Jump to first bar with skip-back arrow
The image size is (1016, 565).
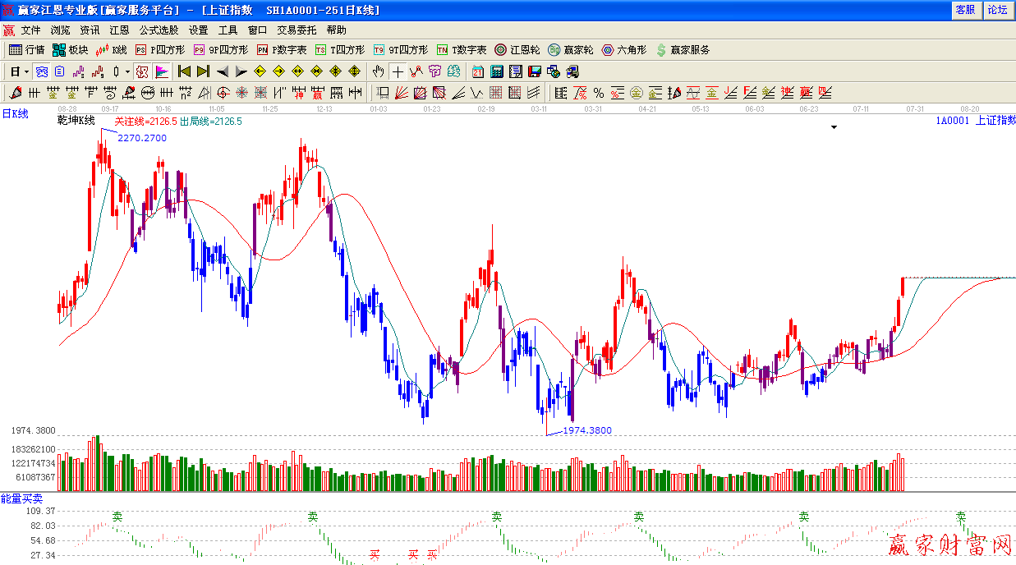pos(184,71)
